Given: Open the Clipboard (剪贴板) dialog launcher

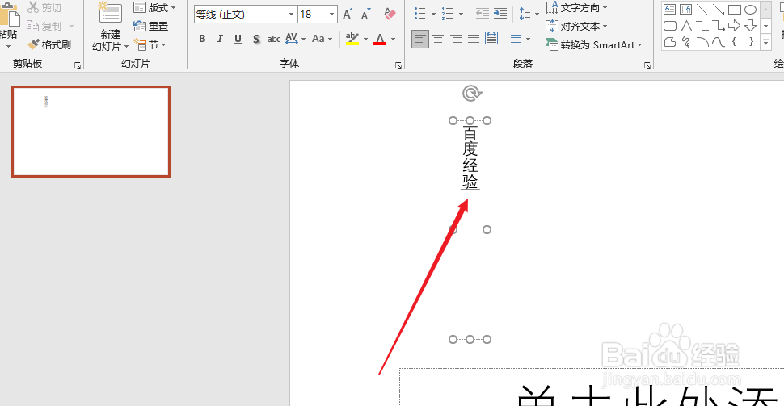Looking at the screenshot, I should 78,65.
